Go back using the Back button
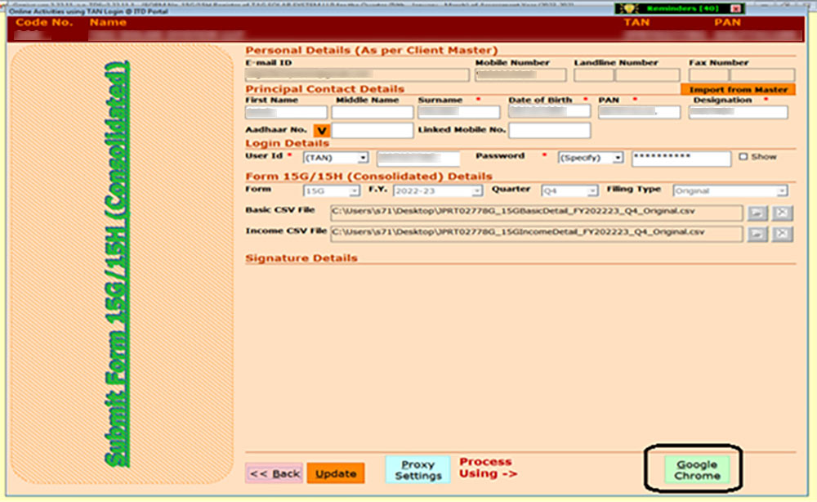The height and width of the screenshot is (502, 817). tap(274, 472)
